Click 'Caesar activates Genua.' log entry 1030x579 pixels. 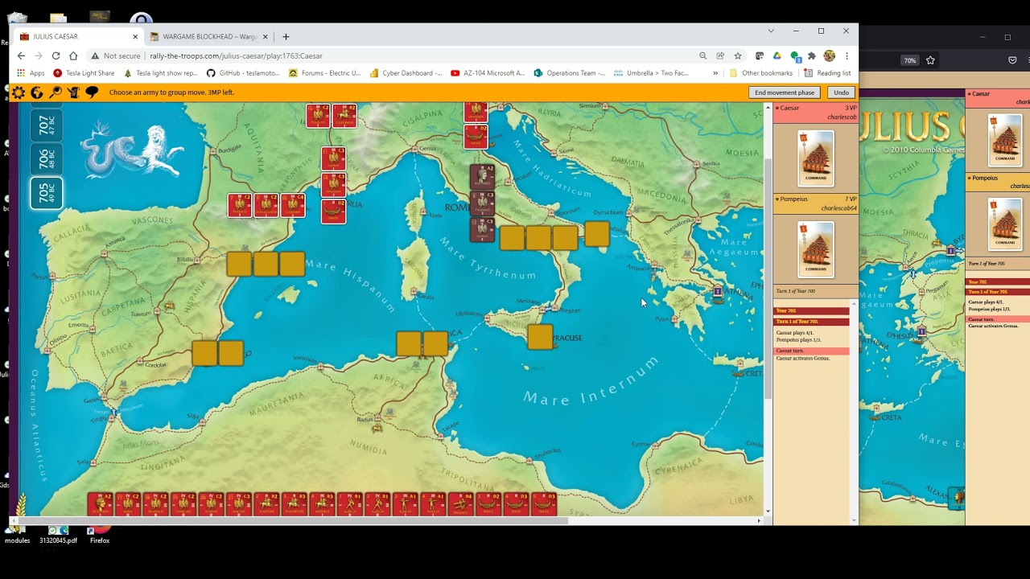803,358
